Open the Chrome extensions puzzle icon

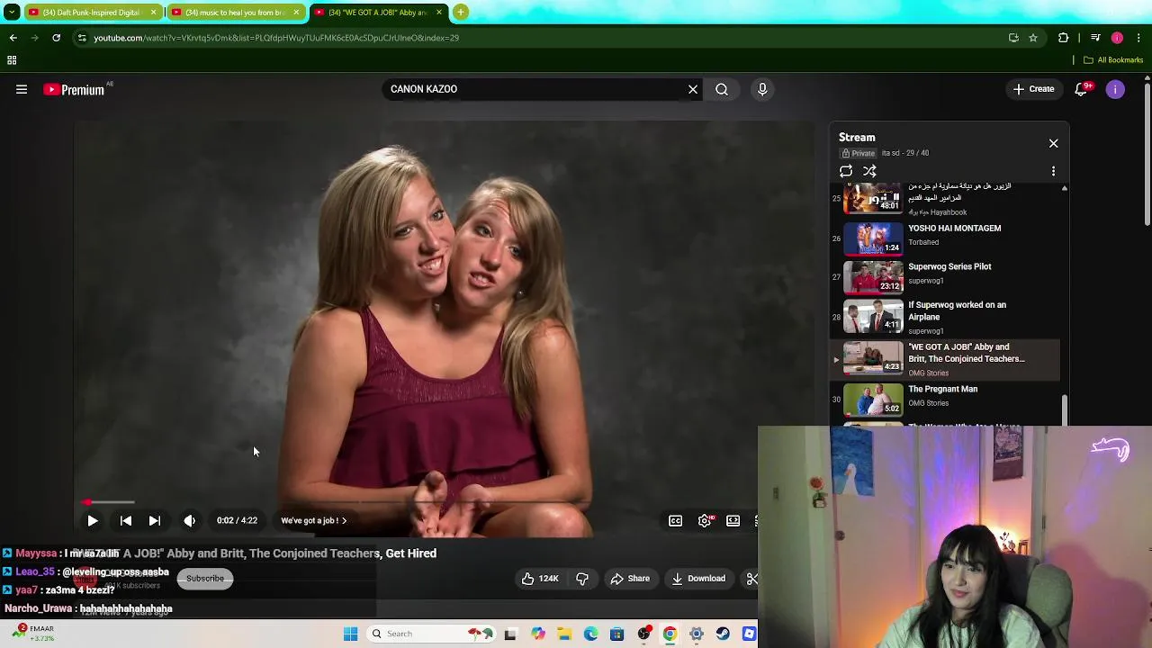tap(1064, 38)
